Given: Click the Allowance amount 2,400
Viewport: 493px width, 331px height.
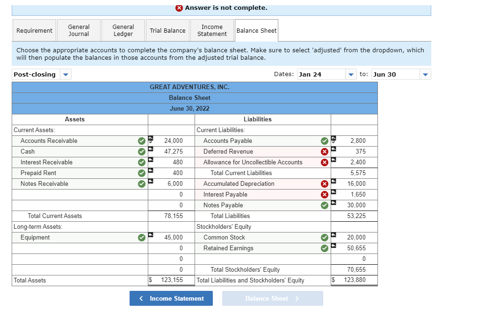Looking at the screenshot, I should 358,162.
